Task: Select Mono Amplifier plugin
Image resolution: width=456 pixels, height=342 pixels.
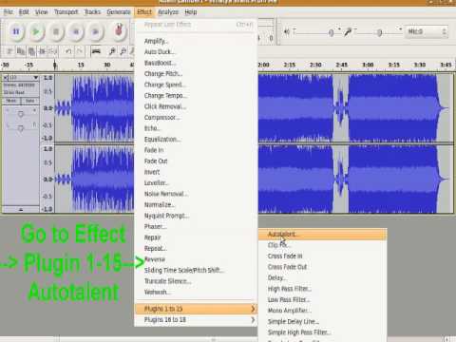Action: tap(322, 311)
